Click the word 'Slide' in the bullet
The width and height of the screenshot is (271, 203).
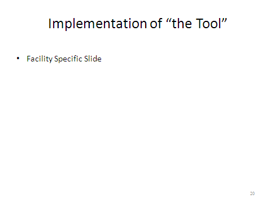click(x=93, y=59)
